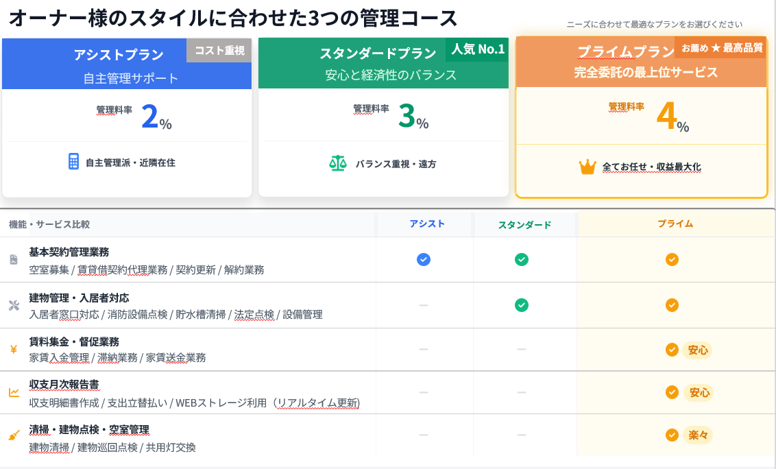776x469 pixels.
Task: Click 安心 badge in 収支月次報告書 row
Action: point(699,393)
